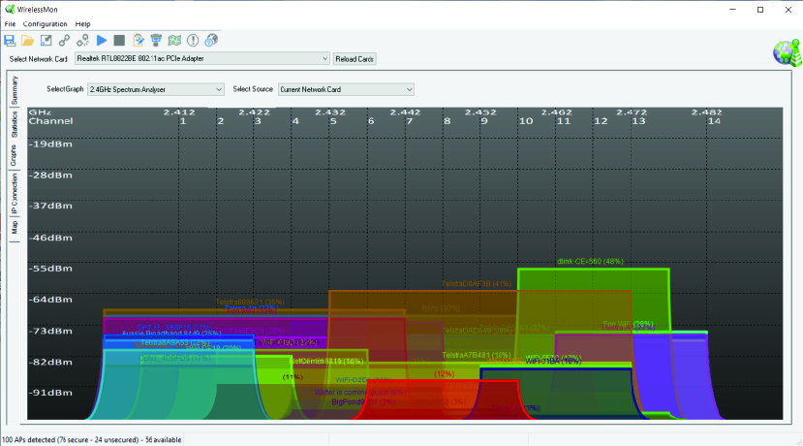Click the Aussie Broadband 8449 network label
Image resolution: width=803 pixels, height=446 pixels.
coord(171,334)
